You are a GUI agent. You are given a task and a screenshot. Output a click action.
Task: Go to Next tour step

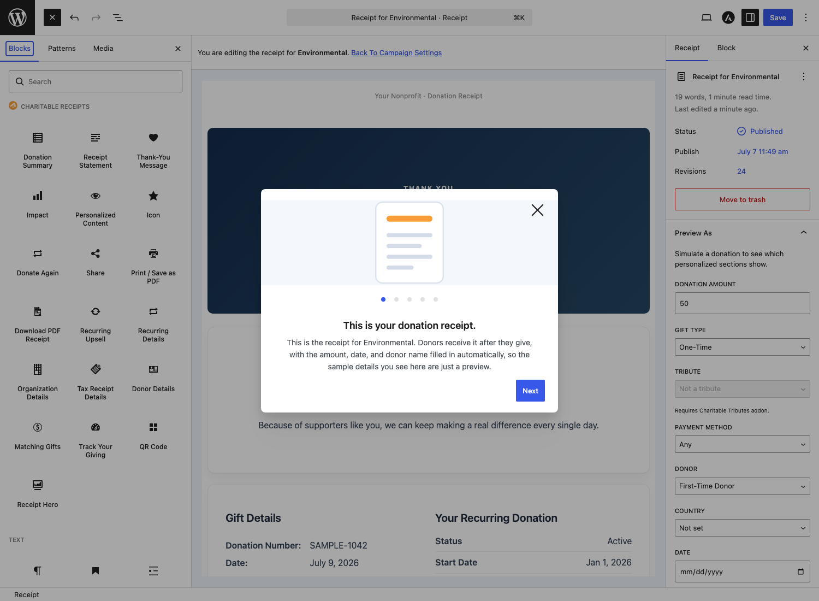(x=530, y=391)
